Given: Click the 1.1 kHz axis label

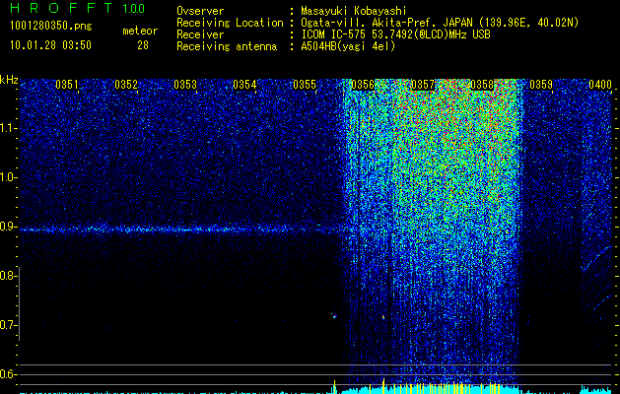Looking at the screenshot, I should pos(8,128).
